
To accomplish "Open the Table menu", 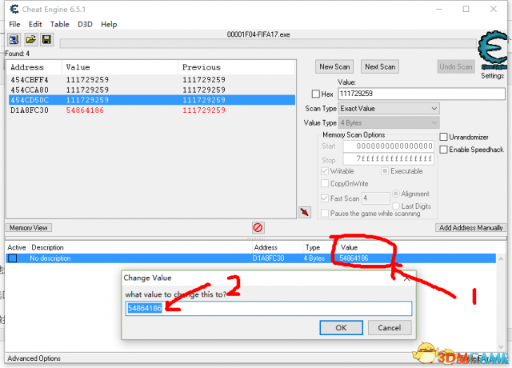I will click(x=59, y=24).
